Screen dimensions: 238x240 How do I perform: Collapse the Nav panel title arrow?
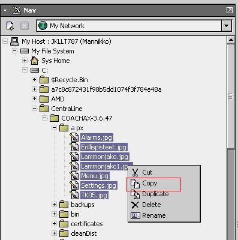point(5,10)
